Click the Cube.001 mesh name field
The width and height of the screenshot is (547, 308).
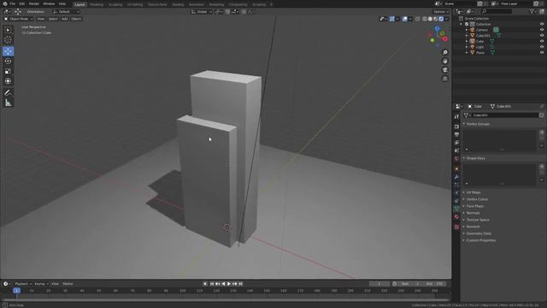[505, 115]
